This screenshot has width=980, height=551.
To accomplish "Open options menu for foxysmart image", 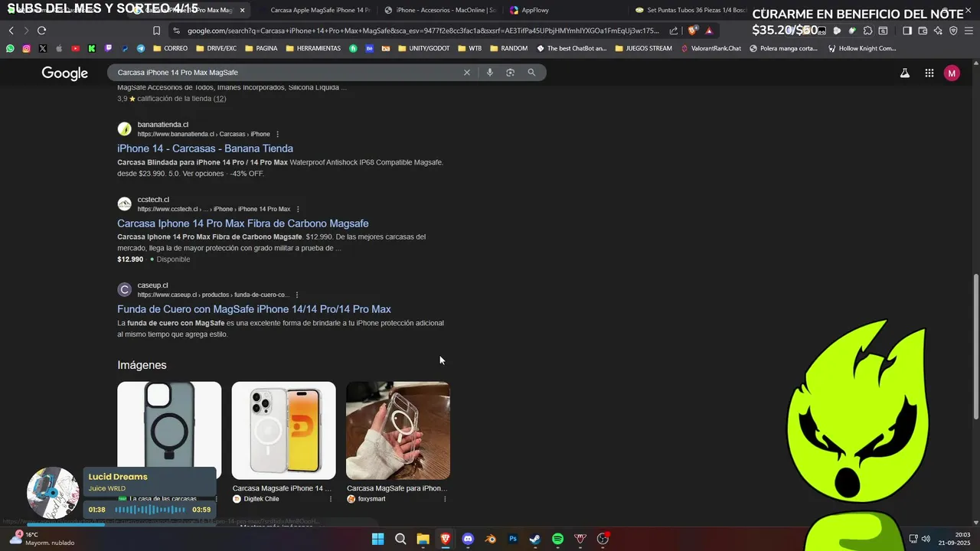I will pyautogui.click(x=445, y=499).
